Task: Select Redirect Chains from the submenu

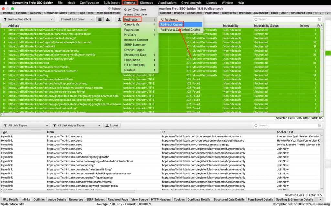Action: tap(171, 24)
